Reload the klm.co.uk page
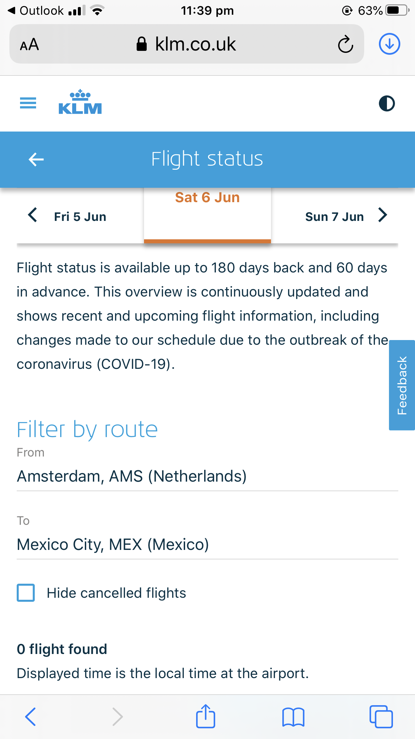415x739 pixels. tap(345, 44)
